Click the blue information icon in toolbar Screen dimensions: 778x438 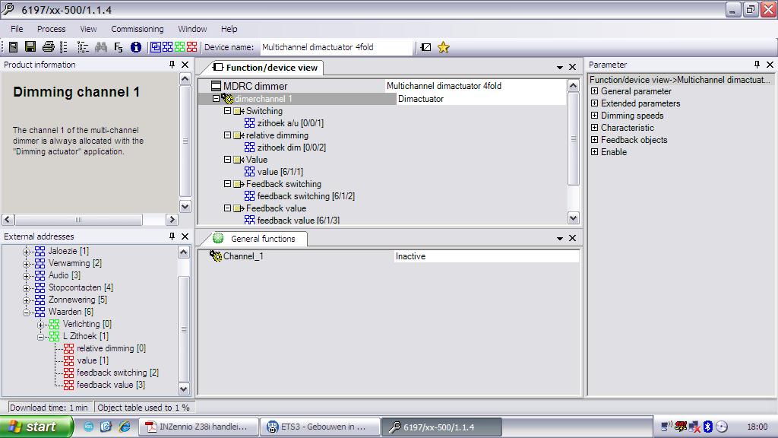click(136, 47)
